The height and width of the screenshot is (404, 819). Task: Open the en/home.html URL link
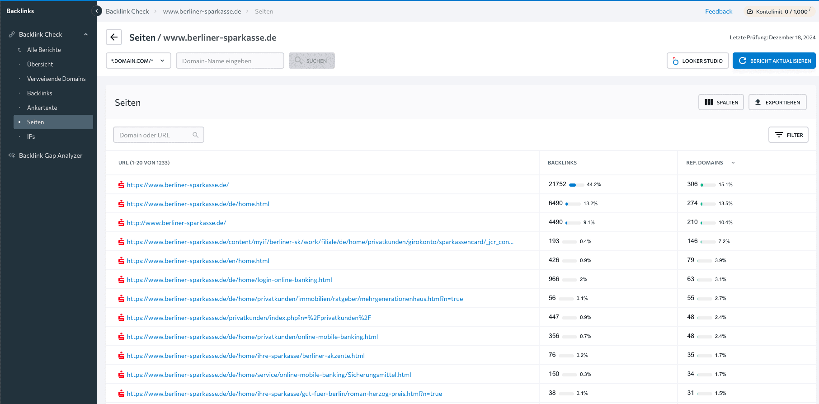tap(198, 261)
